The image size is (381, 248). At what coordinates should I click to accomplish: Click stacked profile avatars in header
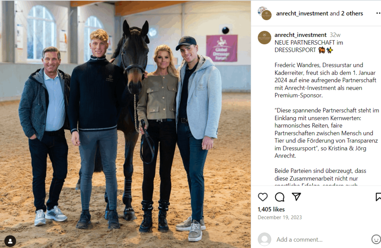coord(265,13)
